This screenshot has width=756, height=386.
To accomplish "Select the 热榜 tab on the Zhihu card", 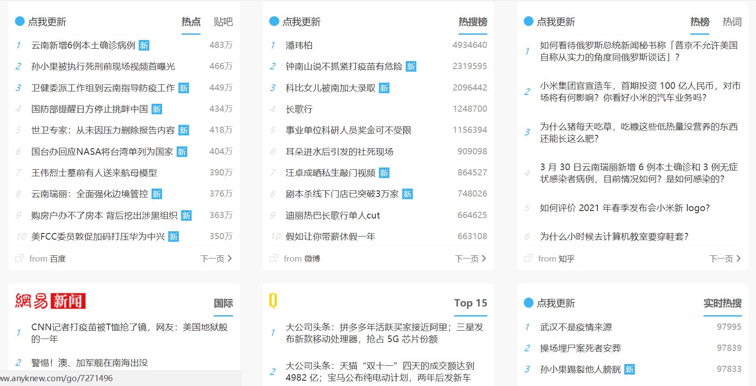I will [x=700, y=22].
